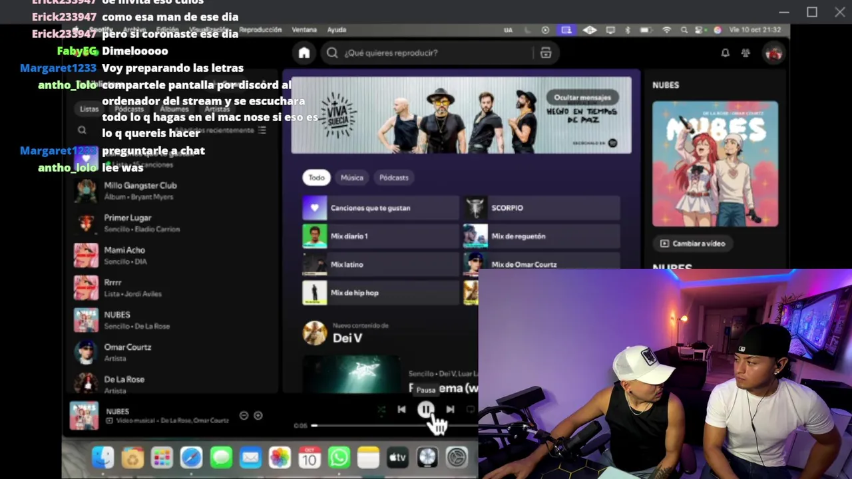Image resolution: width=852 pixels, height=479 pixels.
Task: Open System Settings gear in the Dock
Action: coord(457,457)
